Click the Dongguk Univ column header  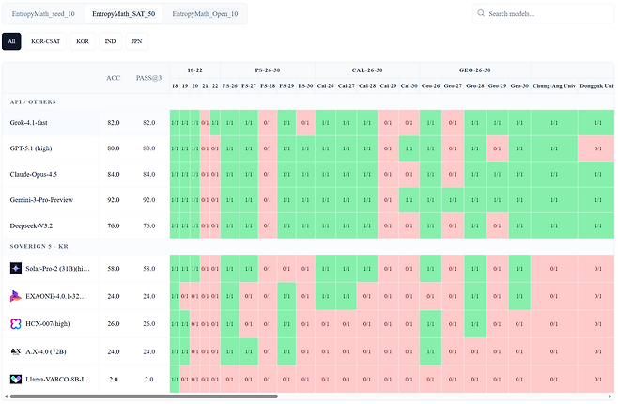595,85
